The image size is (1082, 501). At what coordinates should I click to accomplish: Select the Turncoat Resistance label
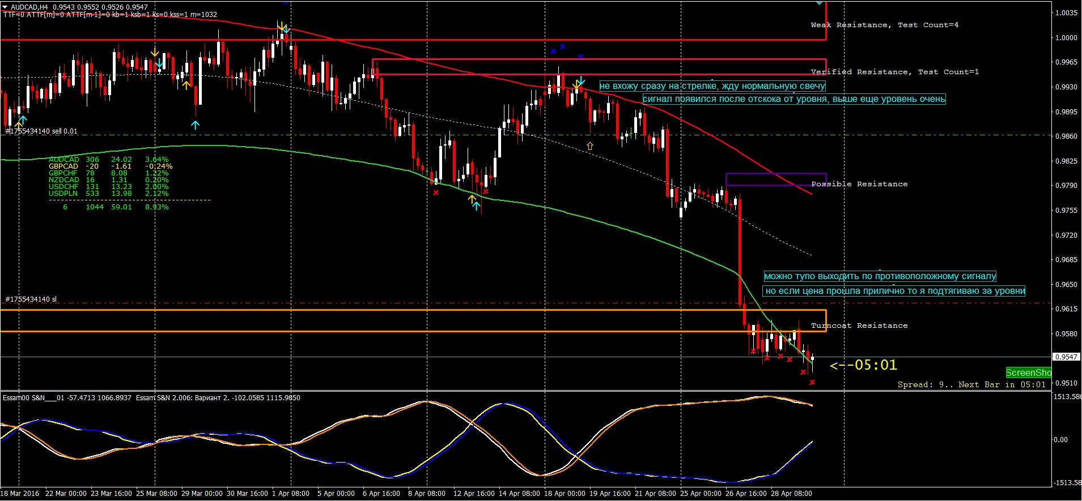859,326
